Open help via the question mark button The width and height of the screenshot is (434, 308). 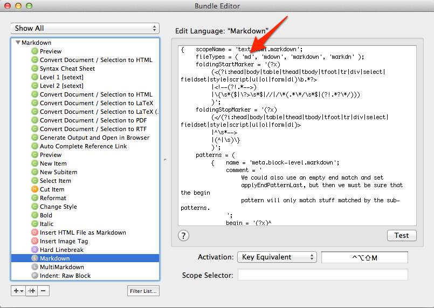183,236
